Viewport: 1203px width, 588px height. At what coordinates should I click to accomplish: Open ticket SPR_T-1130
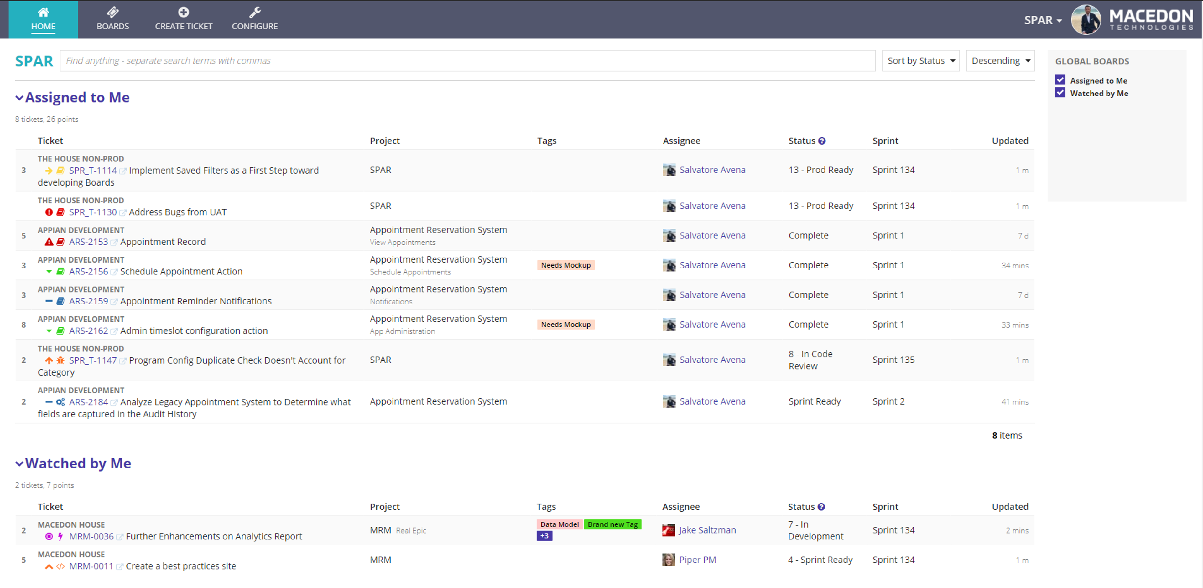[x=92, y=212]
